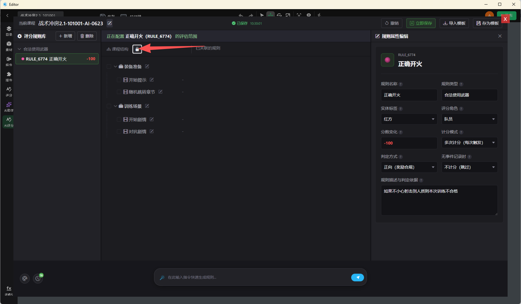Open the AI助手 sidebar icon

coord(9,107)
